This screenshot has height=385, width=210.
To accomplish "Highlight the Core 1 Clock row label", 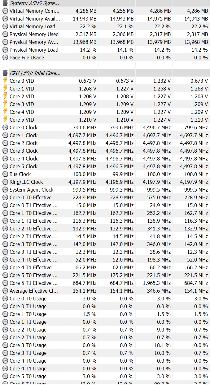I will (x=24, y=135).
